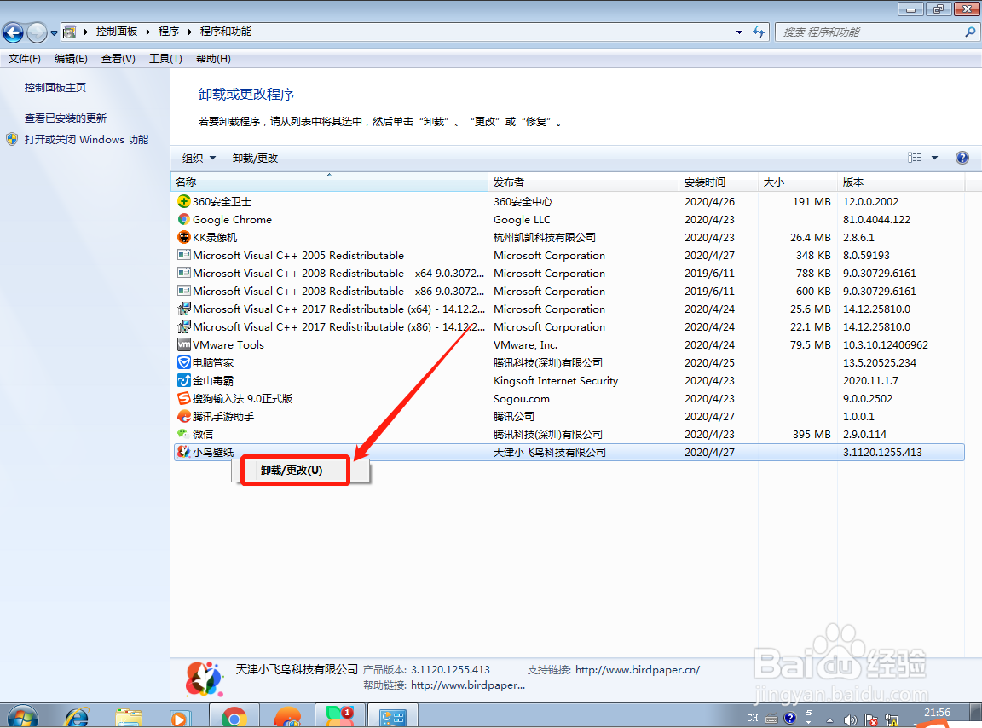Image resolution: width=982 pixels, height=728 pixels.
Task: Open 打开或关闭 Windows 功能 link
Action: tap(86, 139)
